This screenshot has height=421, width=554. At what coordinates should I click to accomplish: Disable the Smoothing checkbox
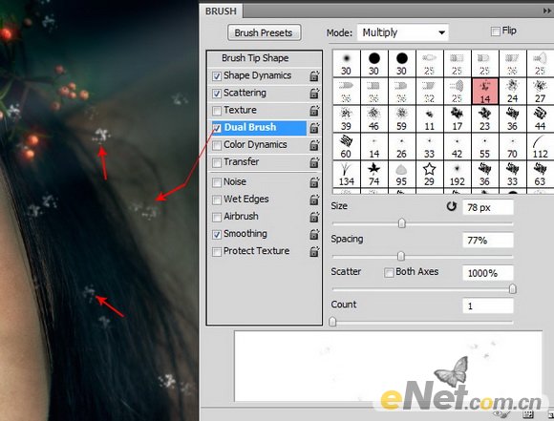(217, 234)
